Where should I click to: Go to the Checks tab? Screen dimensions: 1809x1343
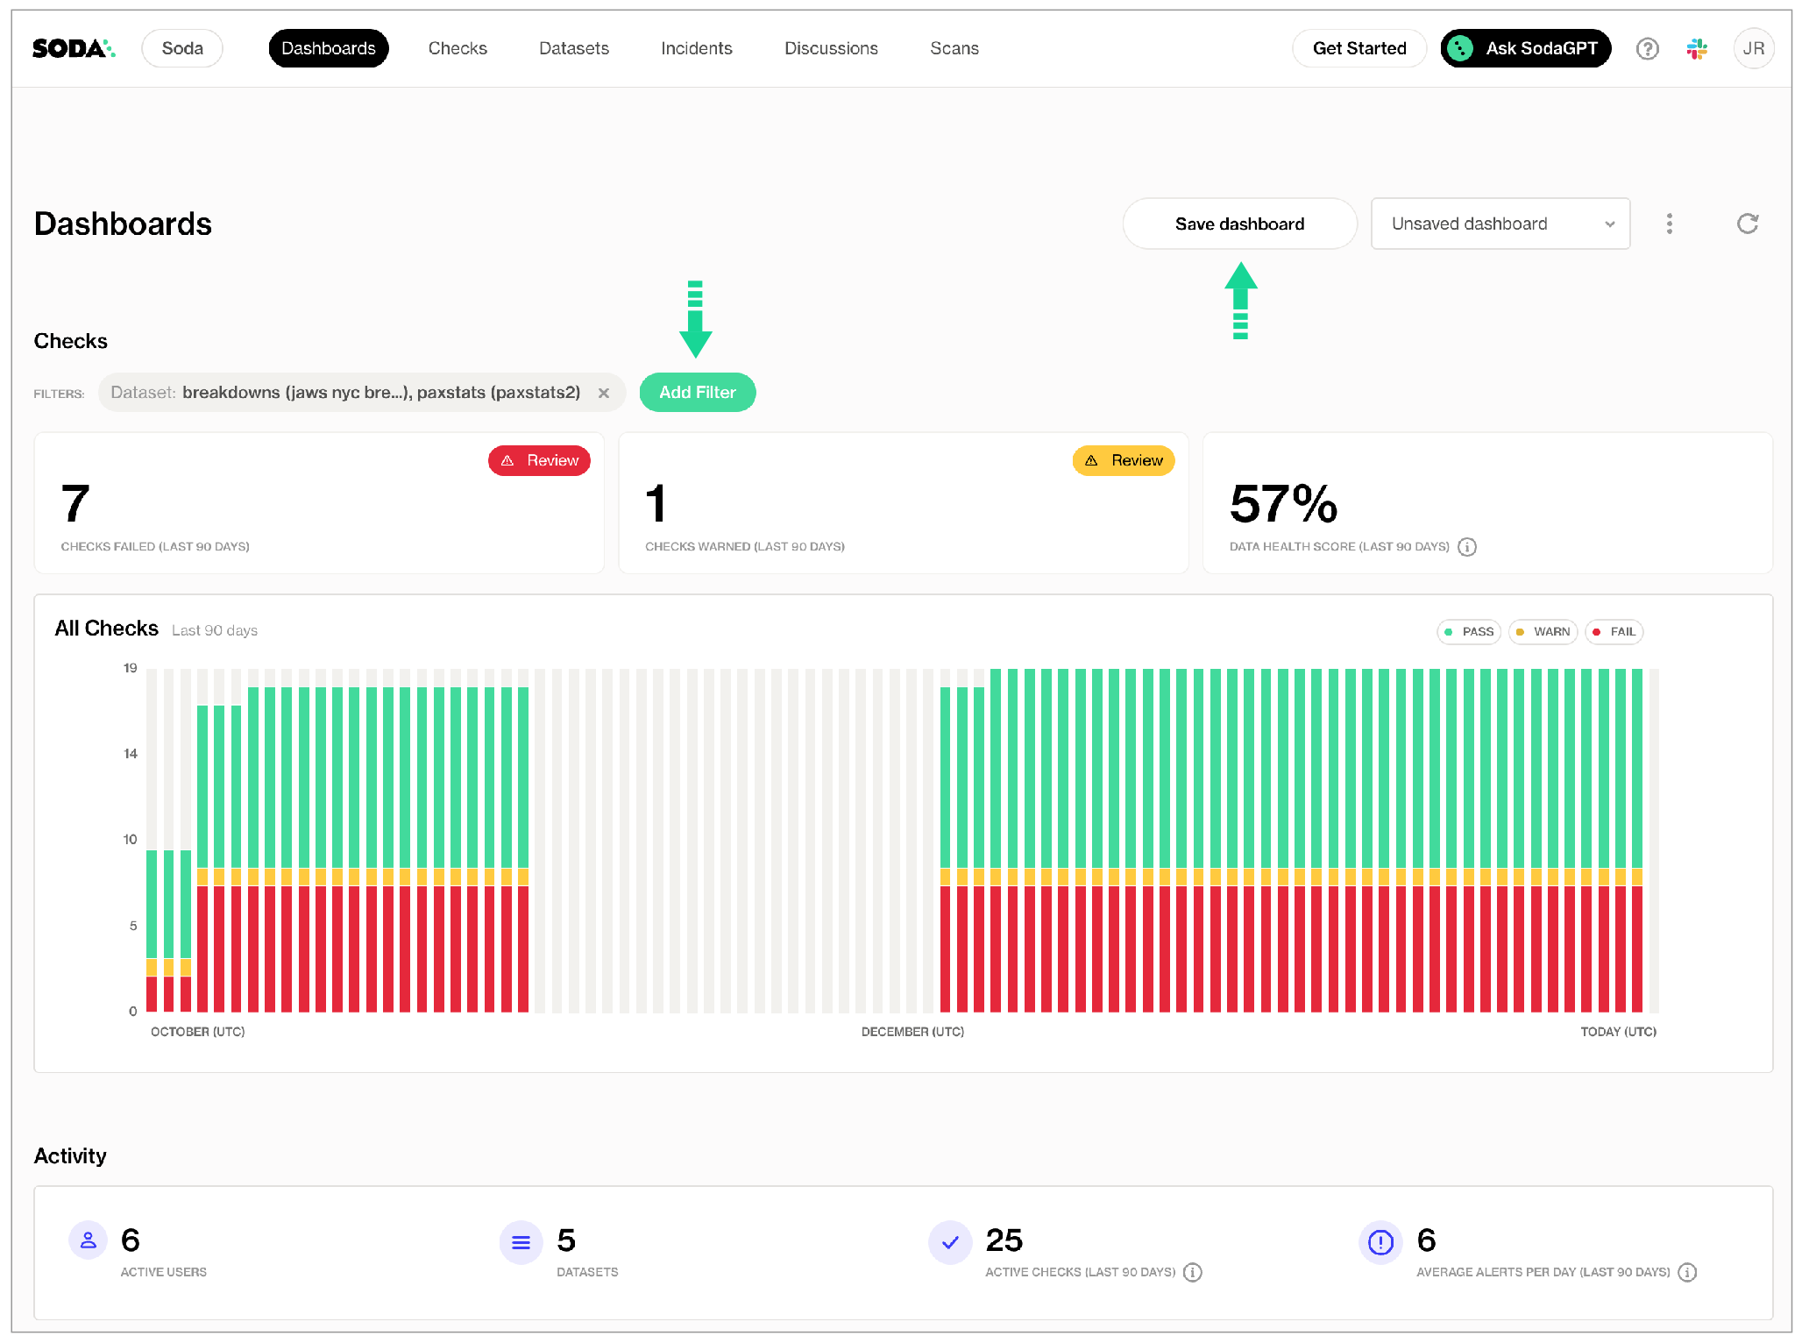click(458, 49)
